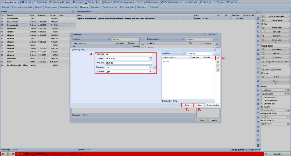Open the Select location dropdown

pyautogui.click(x=285, y=110)
